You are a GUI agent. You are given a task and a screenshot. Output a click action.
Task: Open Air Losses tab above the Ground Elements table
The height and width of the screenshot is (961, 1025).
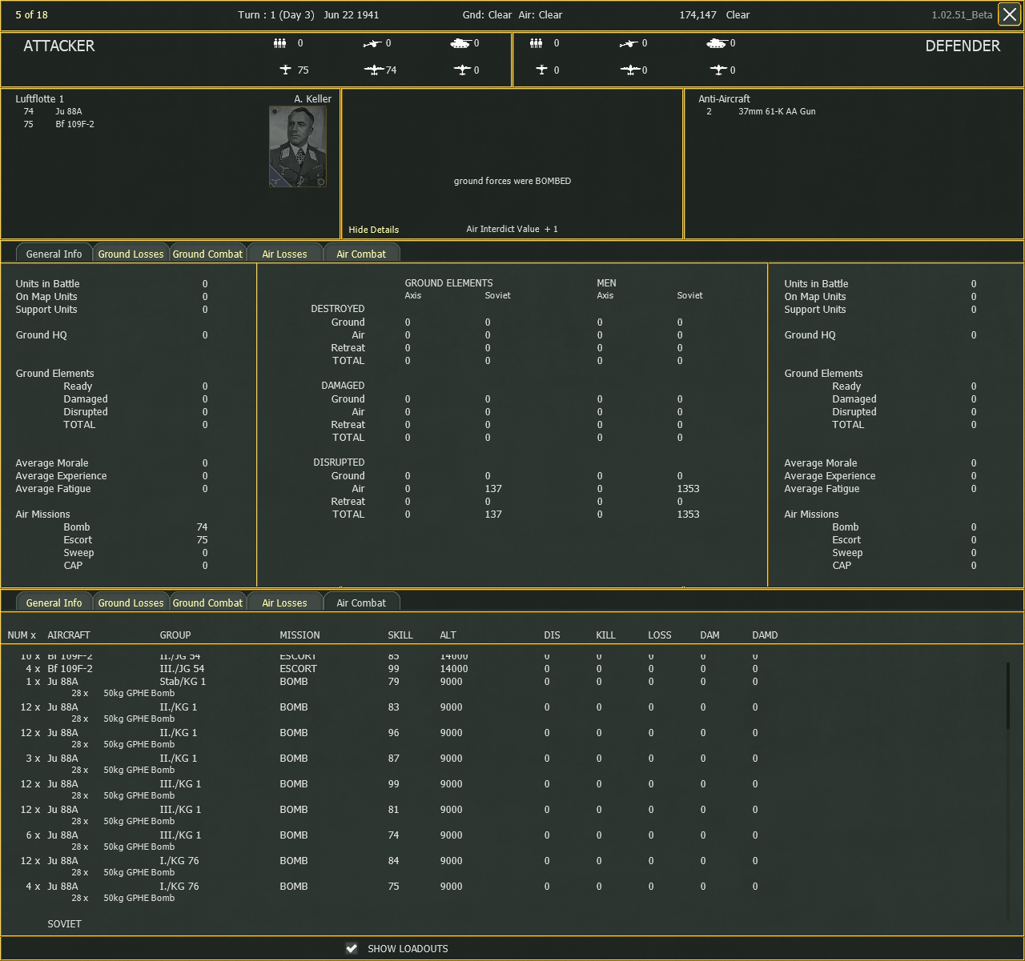284,254
